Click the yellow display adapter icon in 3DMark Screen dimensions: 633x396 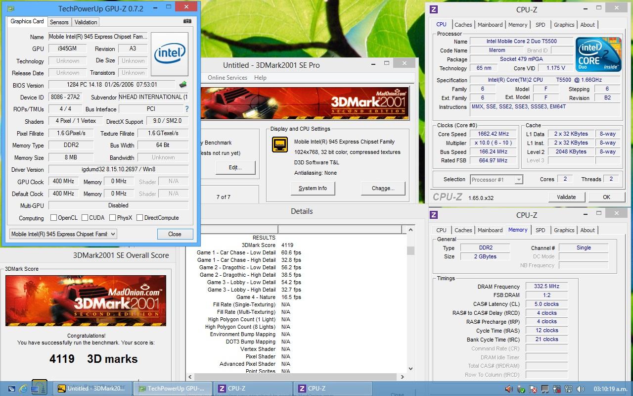point(280,145)
